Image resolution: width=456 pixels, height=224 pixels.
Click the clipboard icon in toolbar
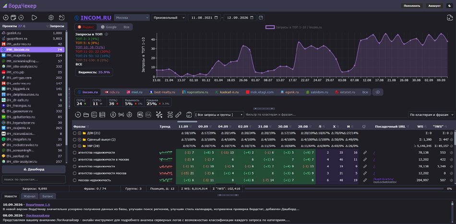189,115
